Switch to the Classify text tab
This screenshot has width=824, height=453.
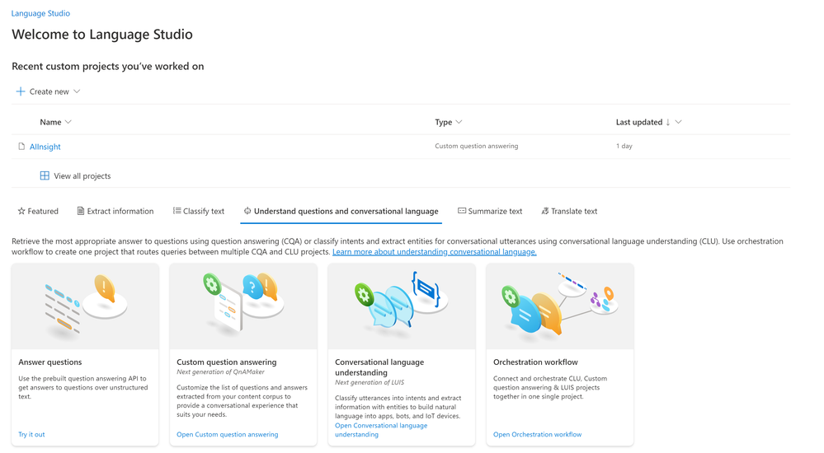[x=199, y=211]
